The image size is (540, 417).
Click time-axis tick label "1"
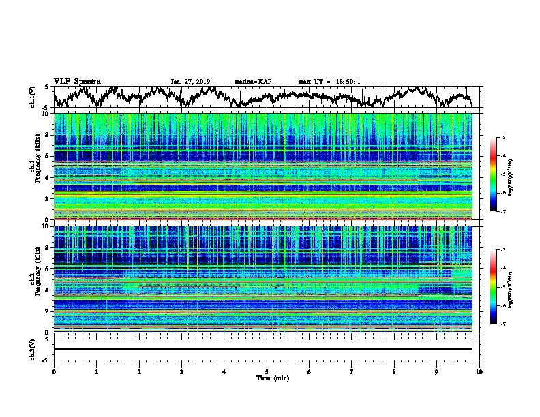(96, 372)
